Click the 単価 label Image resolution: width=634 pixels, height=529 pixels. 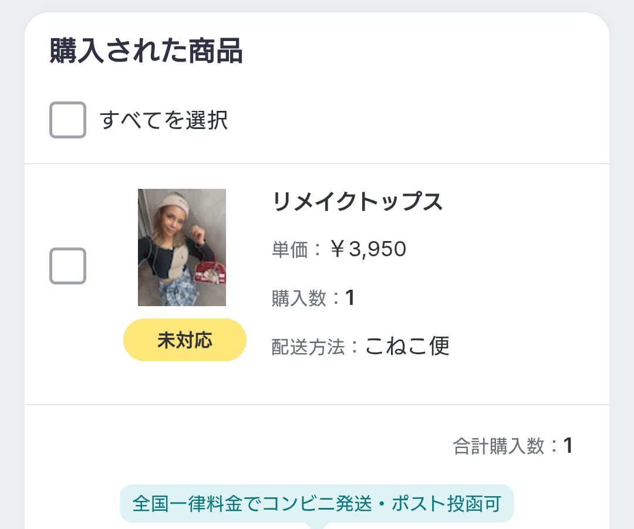[x=289, y=250]
